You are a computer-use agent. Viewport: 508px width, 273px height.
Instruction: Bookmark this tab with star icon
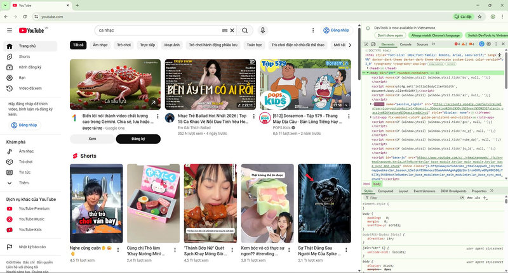480,16
